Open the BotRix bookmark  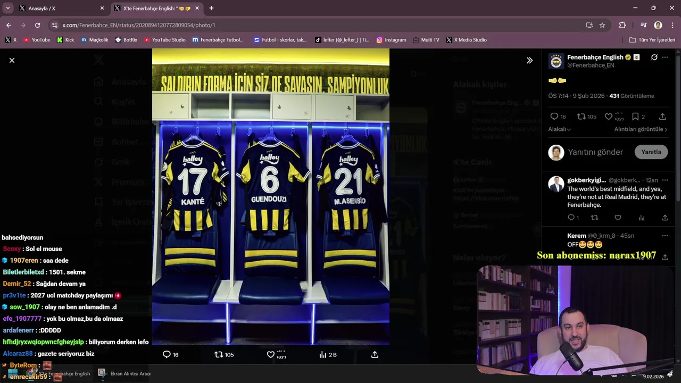point(126,40)
